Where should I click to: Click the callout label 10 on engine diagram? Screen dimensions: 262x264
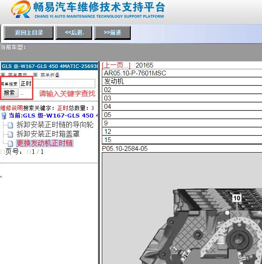[x=237, y=198]
